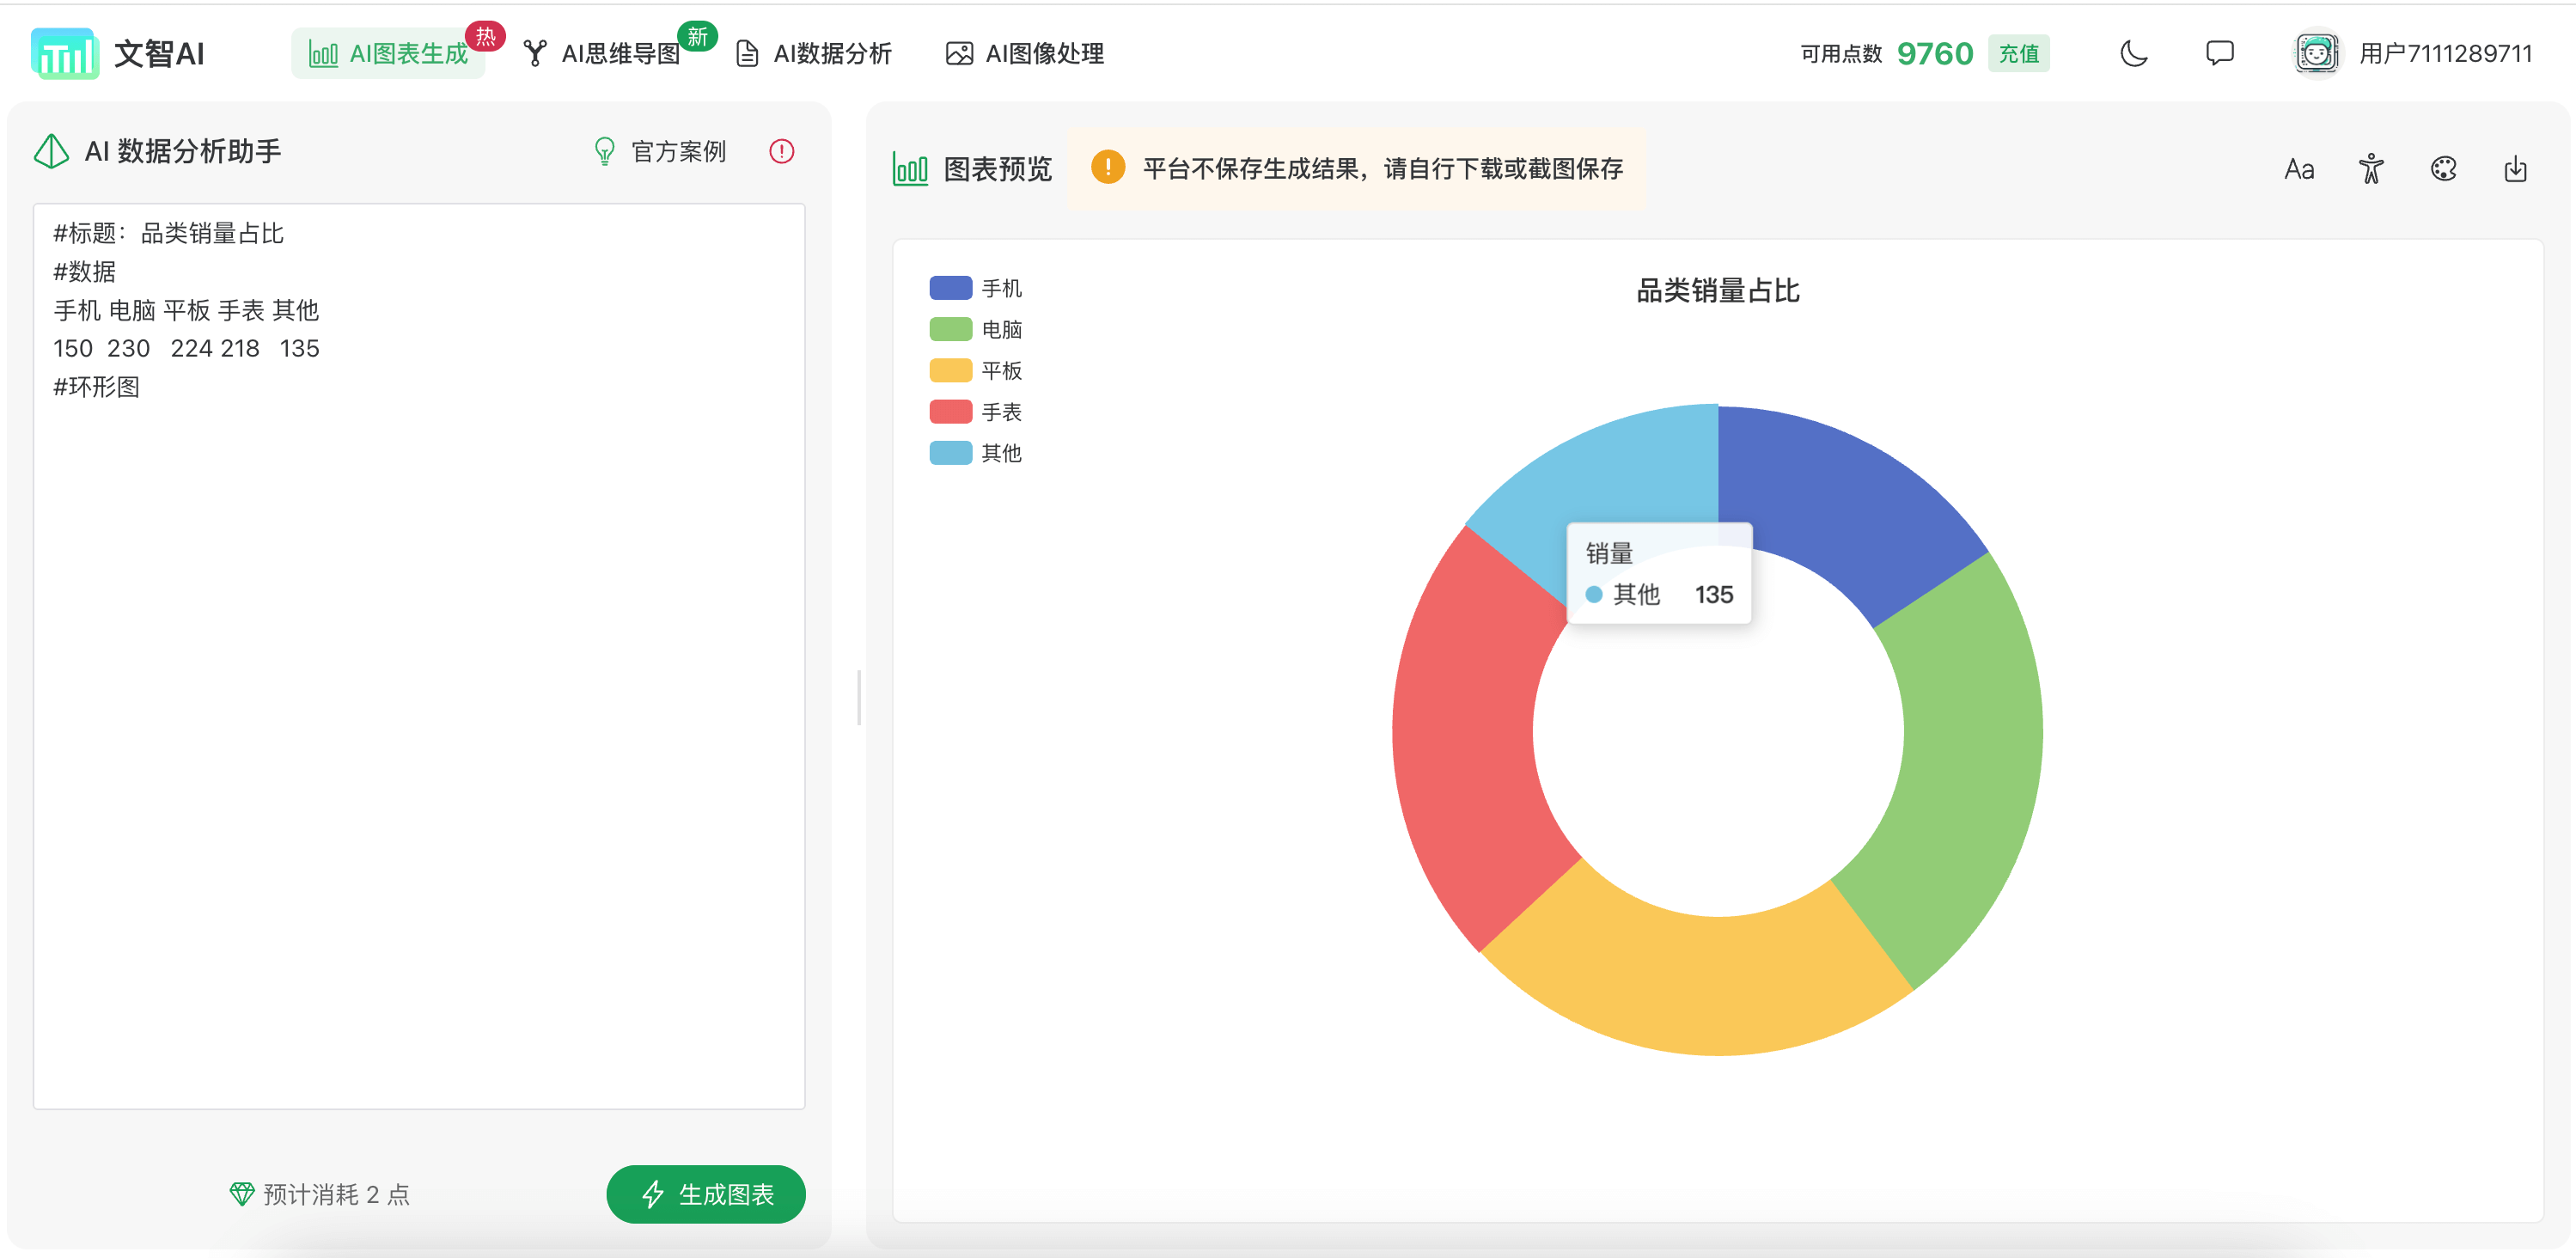Click the chart title 品类销量占比
Viewport: 2576px width, 1258px height.
[x=1717, y=291]
